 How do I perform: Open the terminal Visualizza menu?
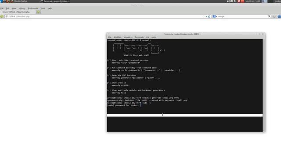coord(128,37)
